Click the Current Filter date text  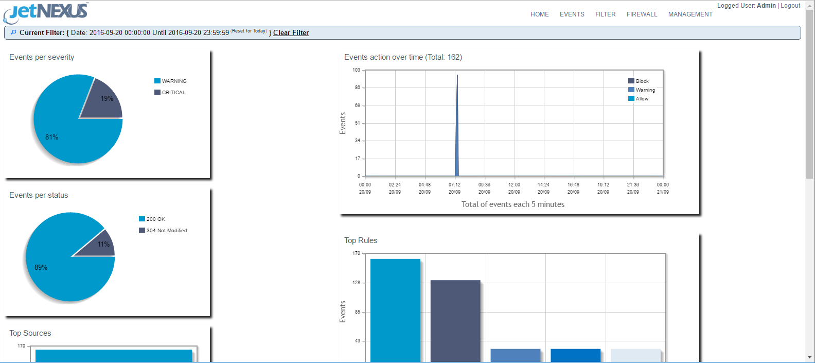(x=150, y=32)
